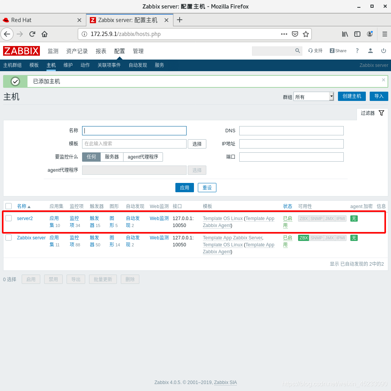Go to 关联项事件 submenu
Viewport: 391px width, 391px height.
click(x=109, y=65)
